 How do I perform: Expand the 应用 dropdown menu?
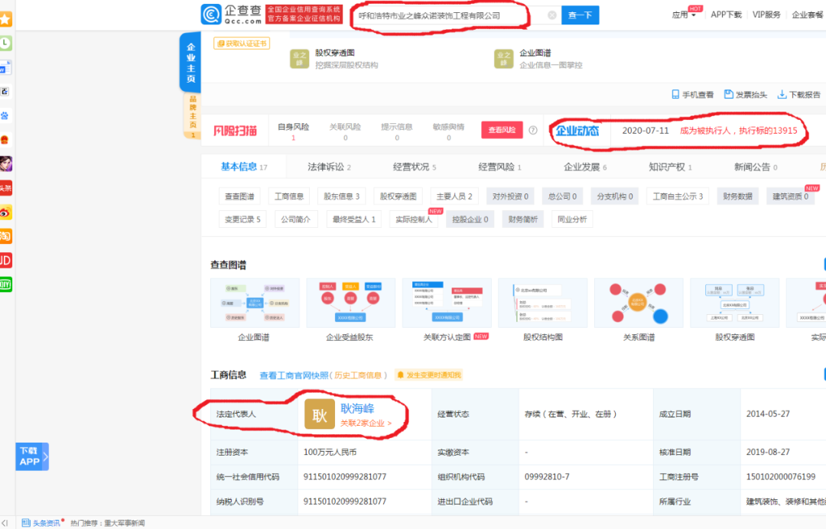(684, 15)
